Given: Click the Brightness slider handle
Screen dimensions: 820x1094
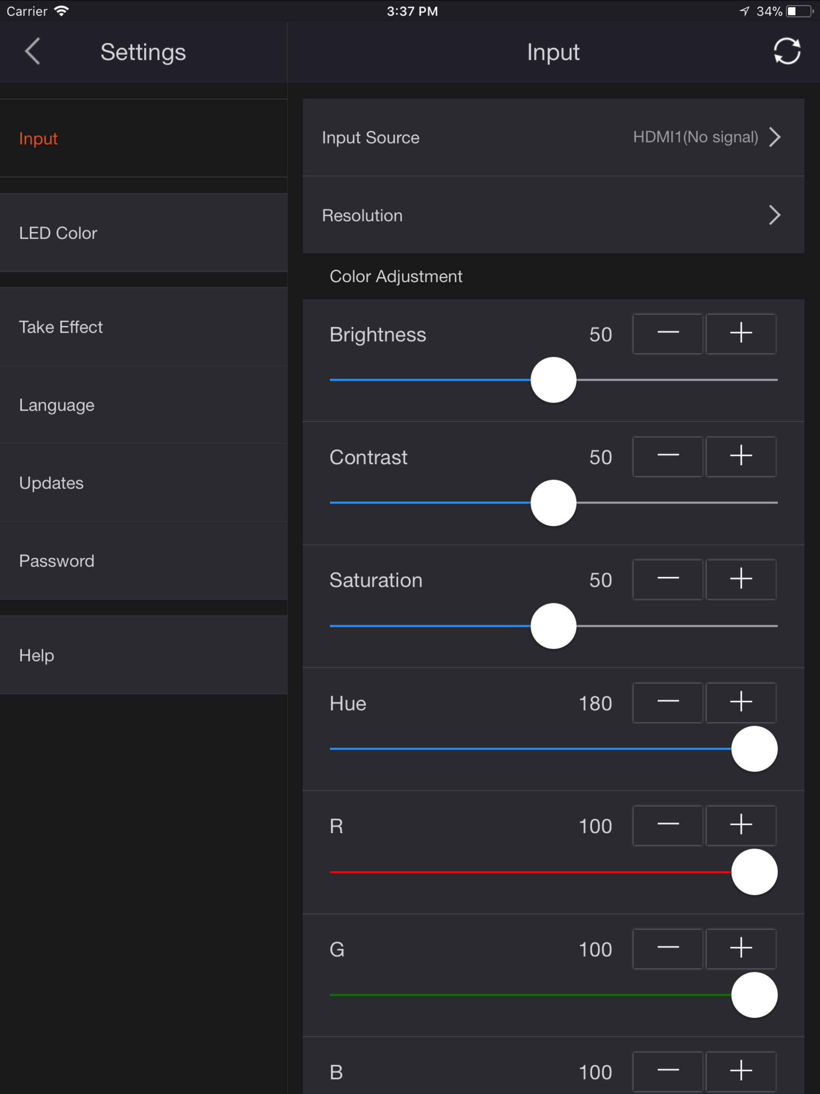Looking at the screenshot, I should click(553, 380).
